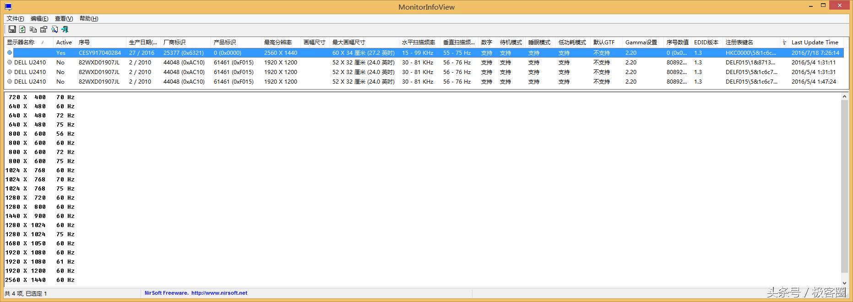Click the 2560 X 1440 60 Hz line
This screenshot has height=302, width=853.
coord(40,280)
